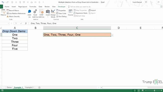Click Map Properties
This screenshot has height=92, width=163.
click(80, 10)
